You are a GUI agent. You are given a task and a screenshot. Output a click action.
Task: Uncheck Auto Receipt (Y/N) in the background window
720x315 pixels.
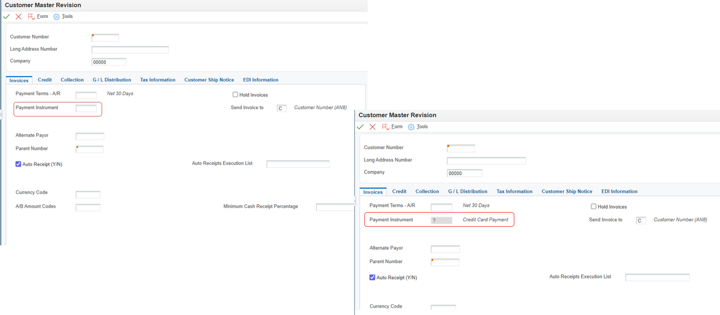18,164
